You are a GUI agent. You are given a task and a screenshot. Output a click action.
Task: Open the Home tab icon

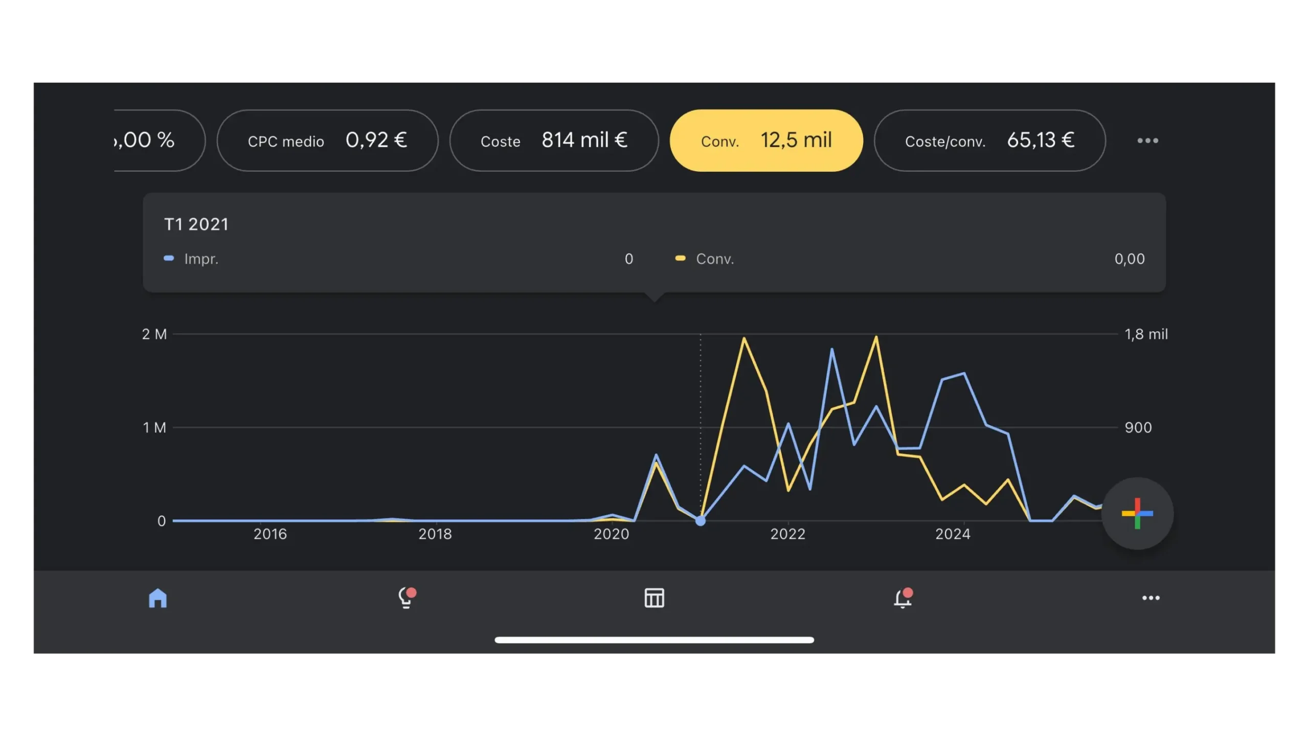[157, 598]
